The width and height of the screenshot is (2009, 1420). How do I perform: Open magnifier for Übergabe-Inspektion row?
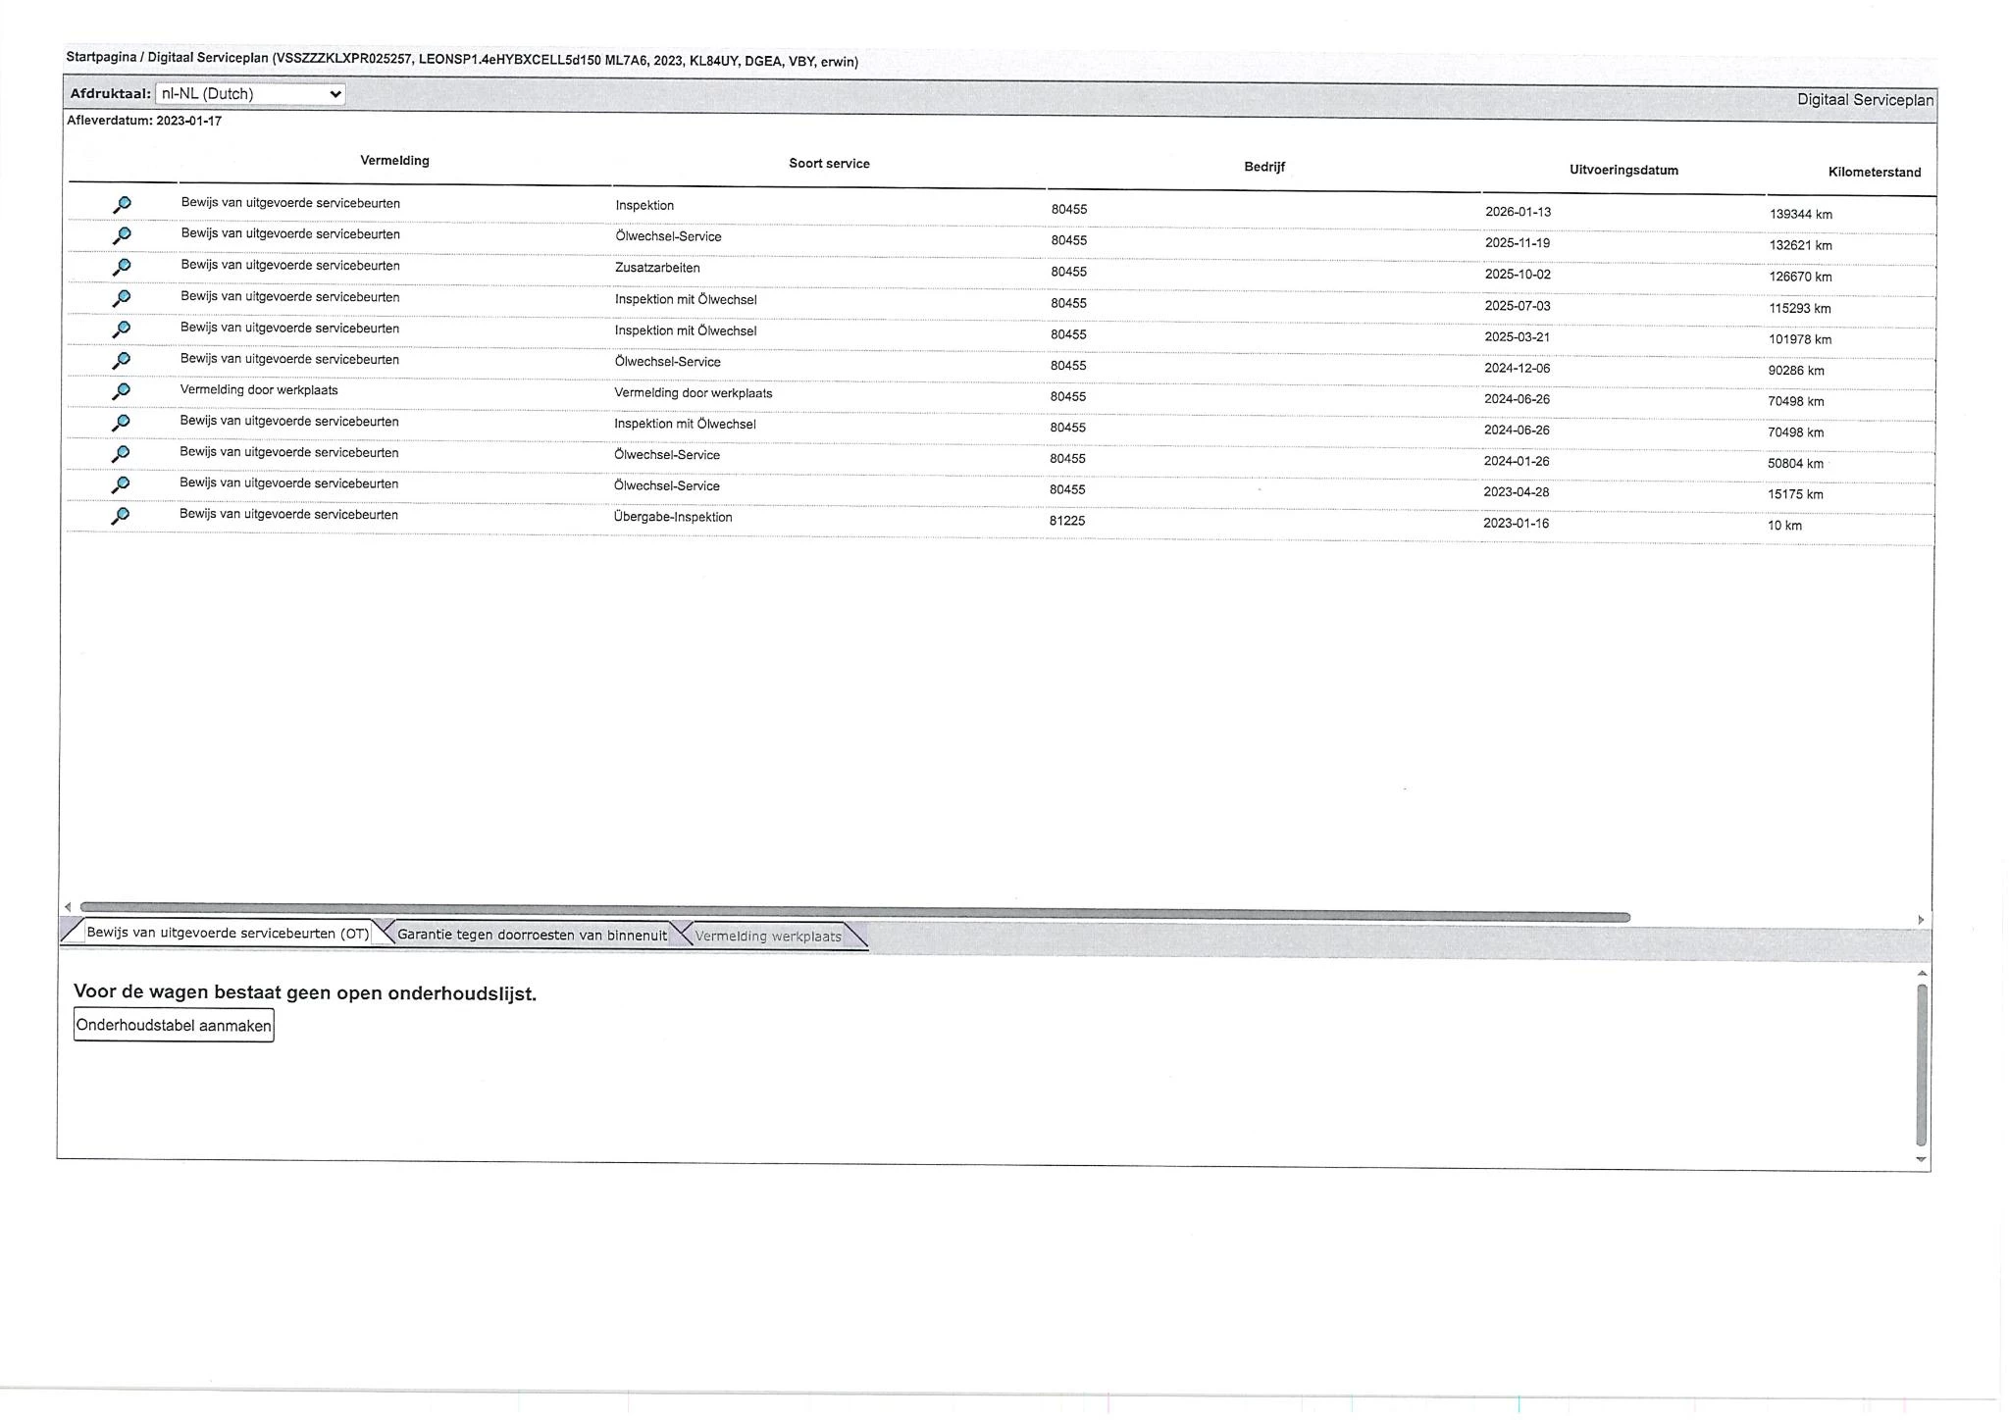(x=121, y=516)
